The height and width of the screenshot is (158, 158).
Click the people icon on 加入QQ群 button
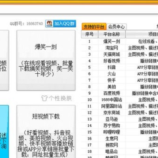pyautogui.click(x=50, y=24)
